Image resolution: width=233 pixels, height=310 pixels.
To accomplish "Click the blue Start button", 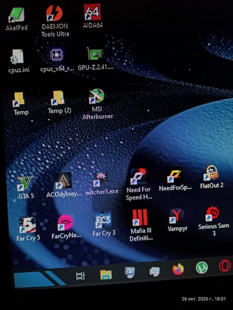I will 39,279.
